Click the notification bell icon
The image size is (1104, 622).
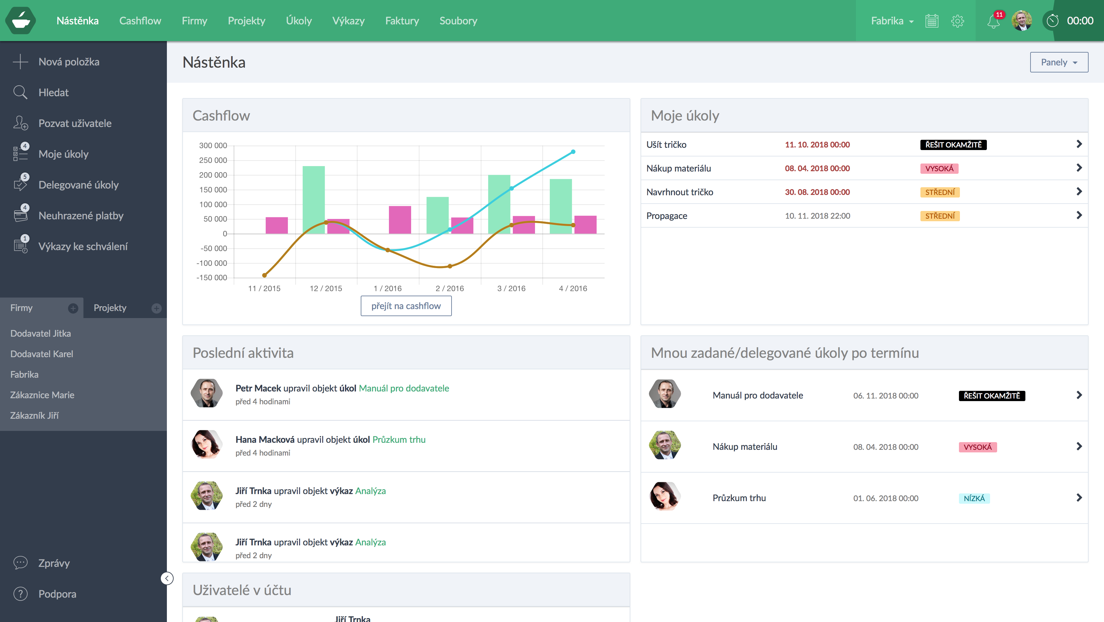993,21
